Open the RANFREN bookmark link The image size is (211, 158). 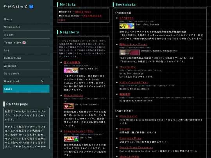pos(127,18)
